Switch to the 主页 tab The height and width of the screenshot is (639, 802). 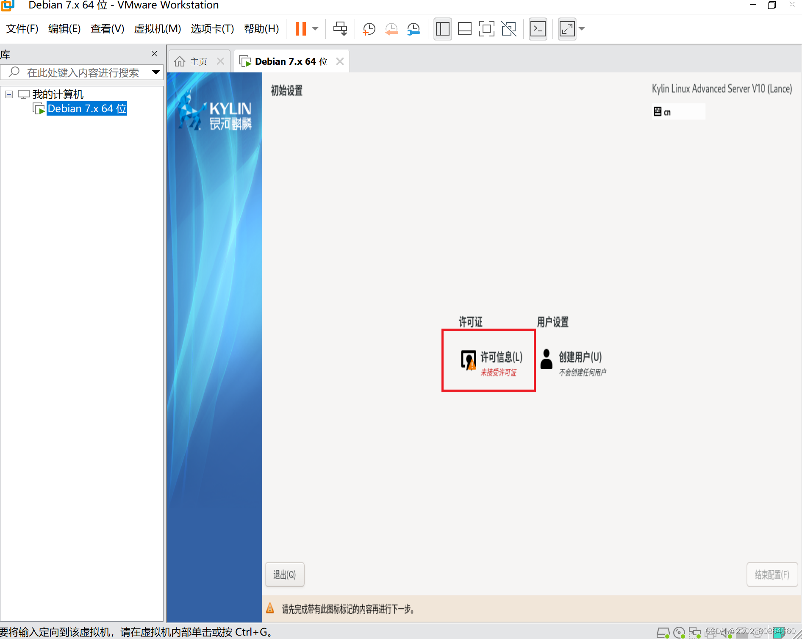[x=199, y=62]
